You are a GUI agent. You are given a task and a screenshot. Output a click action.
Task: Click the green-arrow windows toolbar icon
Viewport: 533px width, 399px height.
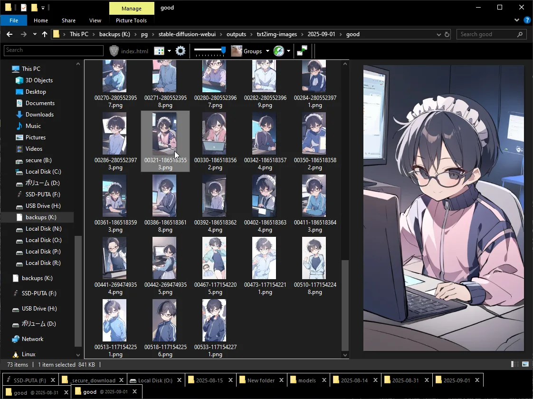(302, 51)
